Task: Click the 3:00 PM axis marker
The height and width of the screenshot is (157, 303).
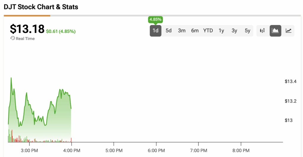Action: (x=29, y=151)
